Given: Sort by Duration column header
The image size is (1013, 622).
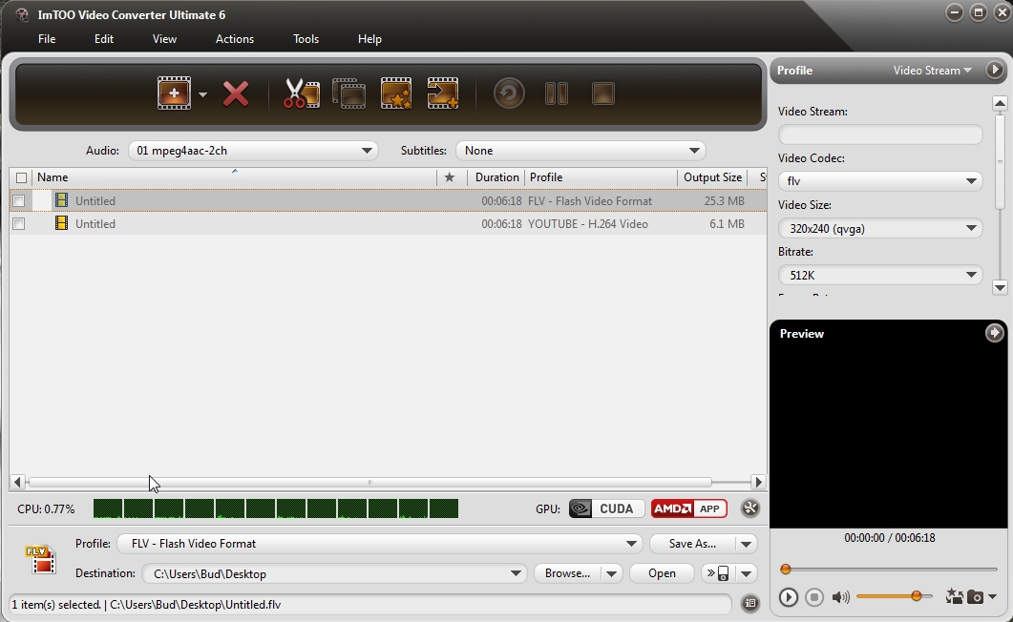Looking at the screenshot, I should point(496,177).
